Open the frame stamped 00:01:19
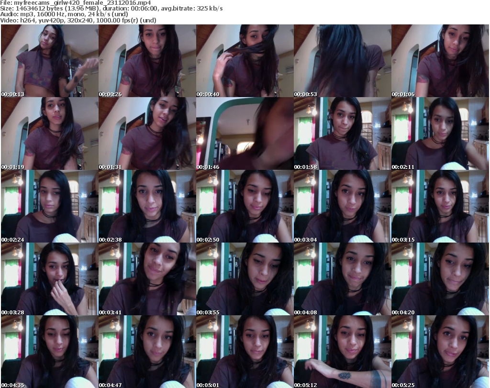 pos(50,133)
